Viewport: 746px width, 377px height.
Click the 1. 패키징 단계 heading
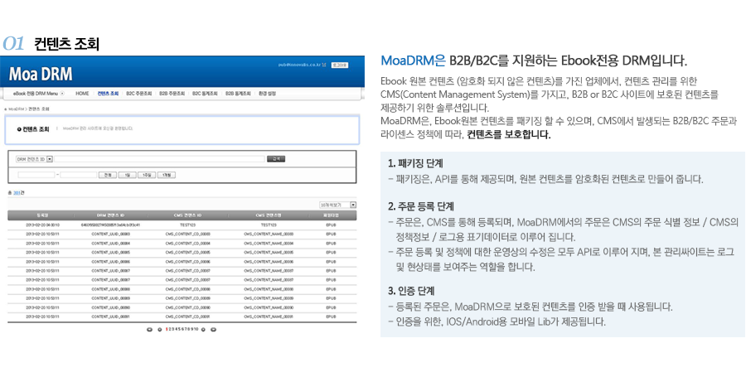[415, 163]
